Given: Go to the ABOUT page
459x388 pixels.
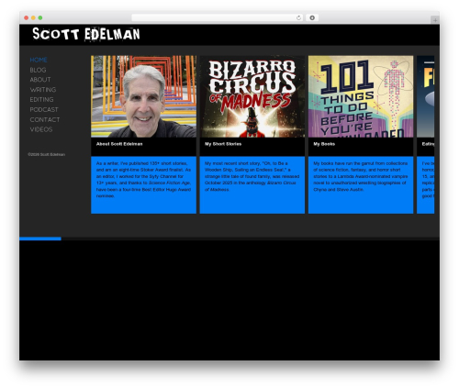Looking at the screenshot, I should (x=40, y=80).
